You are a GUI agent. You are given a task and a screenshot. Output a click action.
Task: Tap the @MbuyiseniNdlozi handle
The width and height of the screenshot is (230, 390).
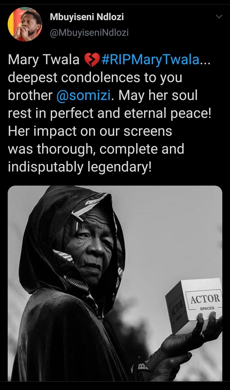click(x=89, y=32)
